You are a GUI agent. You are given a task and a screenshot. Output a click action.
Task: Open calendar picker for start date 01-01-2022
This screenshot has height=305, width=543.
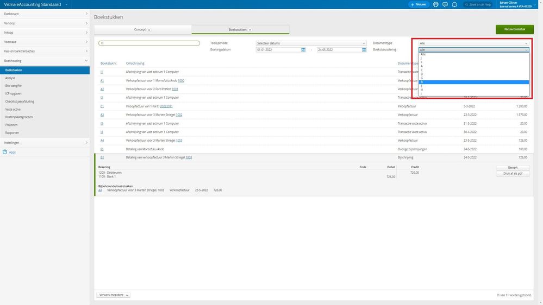click(x=303, y=50)
